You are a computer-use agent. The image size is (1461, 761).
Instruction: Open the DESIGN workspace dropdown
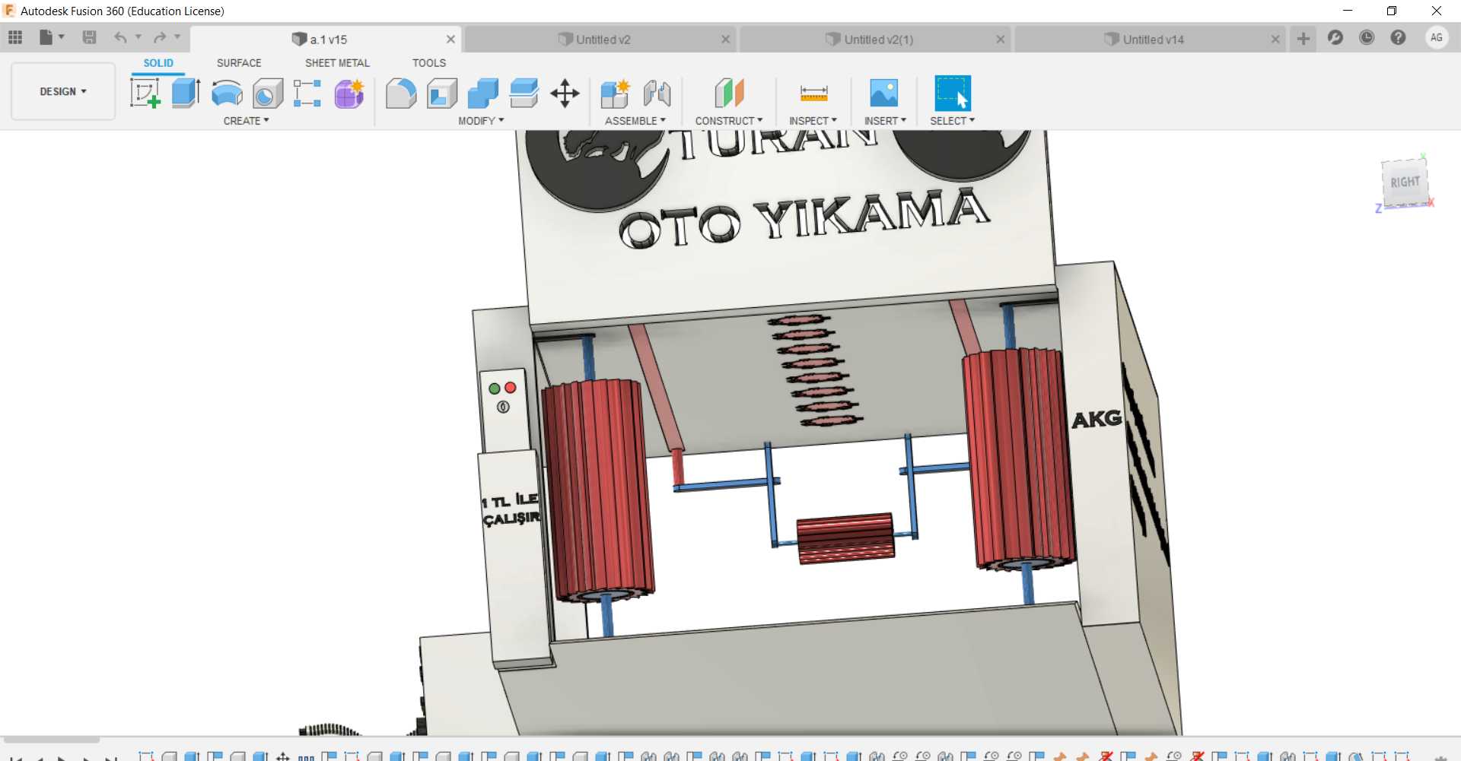(x=63, y=91)
